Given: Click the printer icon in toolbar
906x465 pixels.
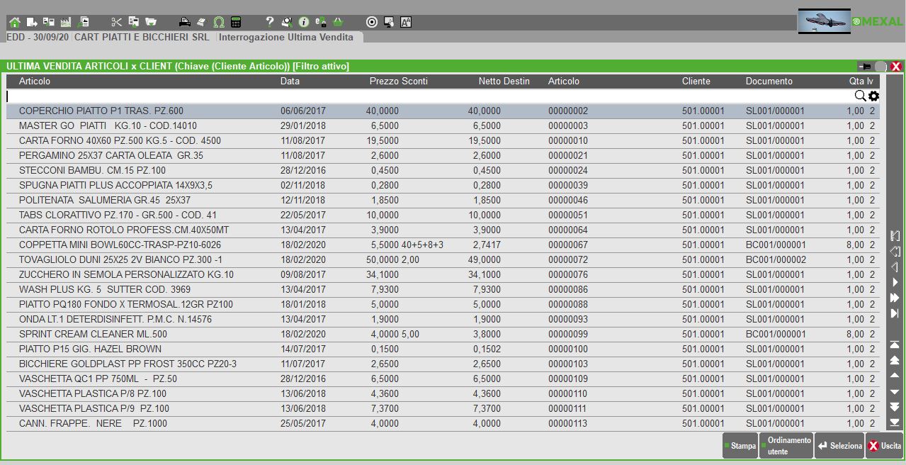Looking at the screenshot, I should coord(184,22).
